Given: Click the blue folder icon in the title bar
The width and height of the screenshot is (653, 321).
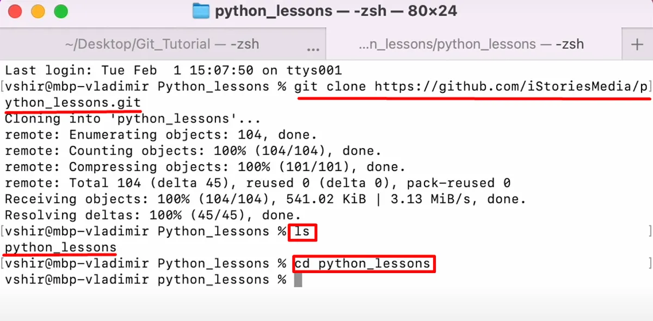Looking at the screenshot, I should (202, 11).
